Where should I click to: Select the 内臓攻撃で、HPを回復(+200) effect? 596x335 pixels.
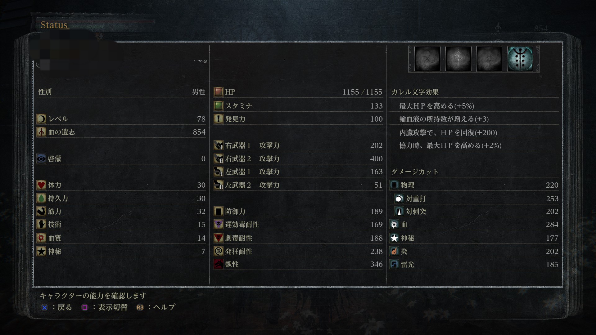coord(448,132)
